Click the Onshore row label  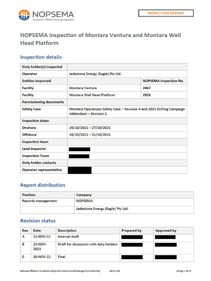pyautogui.click(x=29, y=128)
